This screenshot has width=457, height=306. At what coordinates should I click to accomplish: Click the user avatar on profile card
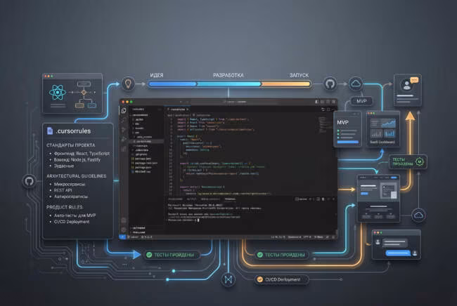click(406, 85)
